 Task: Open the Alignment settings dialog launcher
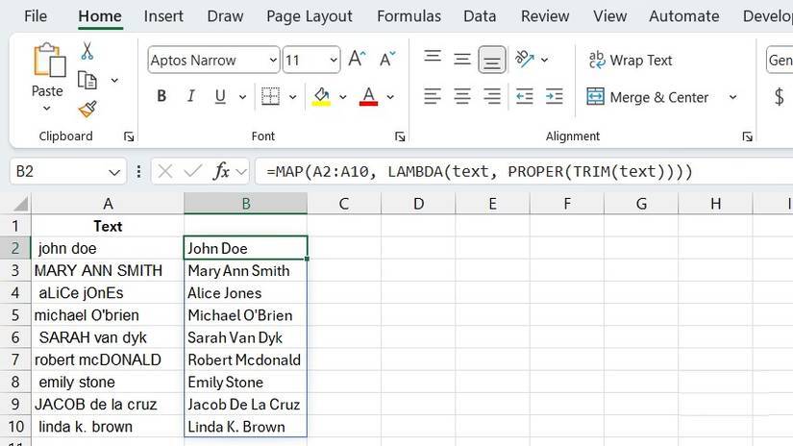point(748,136)
